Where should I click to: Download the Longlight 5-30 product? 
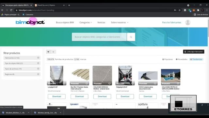[x=56, y=96]
